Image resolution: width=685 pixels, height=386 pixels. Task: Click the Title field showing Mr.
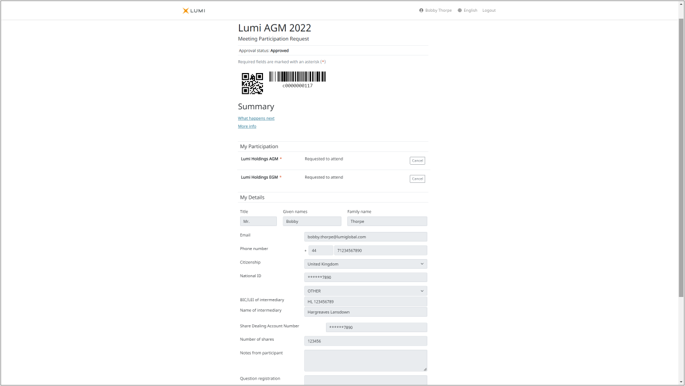point(258,221)
